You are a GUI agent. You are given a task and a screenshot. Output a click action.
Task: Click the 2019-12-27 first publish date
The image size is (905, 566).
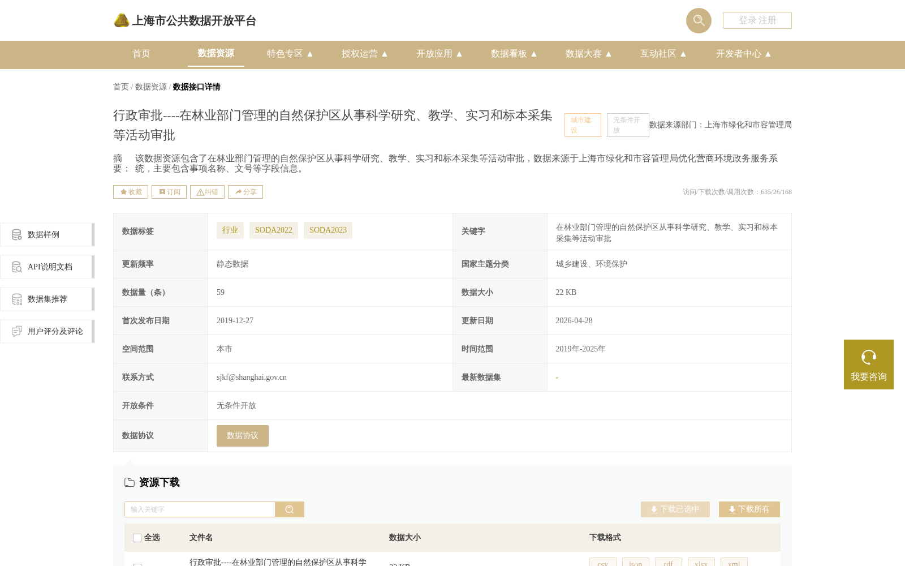coord(235,320)
